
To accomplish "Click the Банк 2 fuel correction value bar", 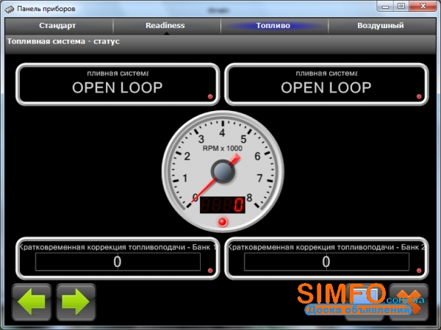I will pos(326,262).
